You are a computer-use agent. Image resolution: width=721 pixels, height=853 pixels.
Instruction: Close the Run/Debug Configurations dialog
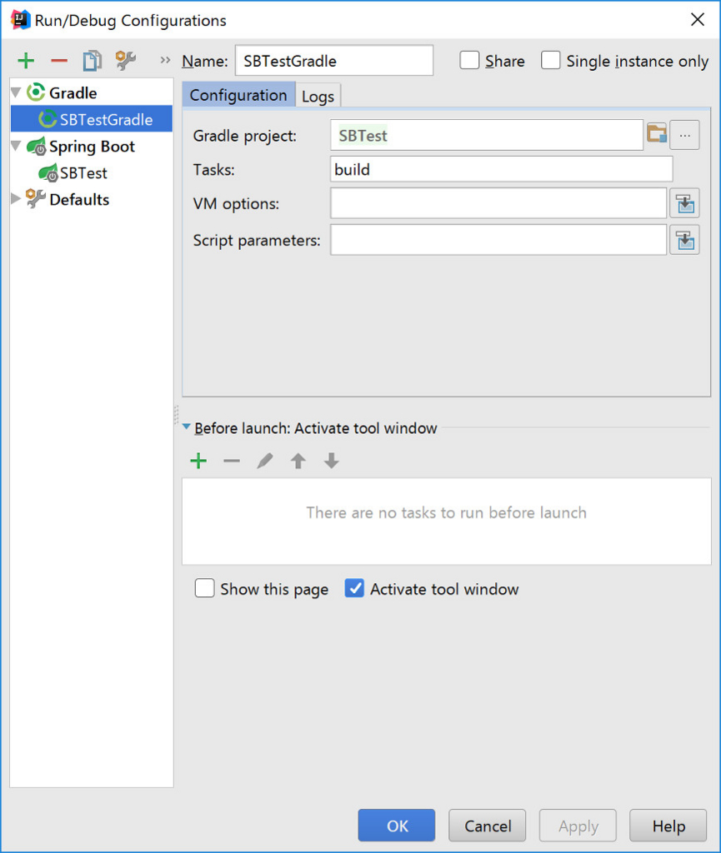697,20
